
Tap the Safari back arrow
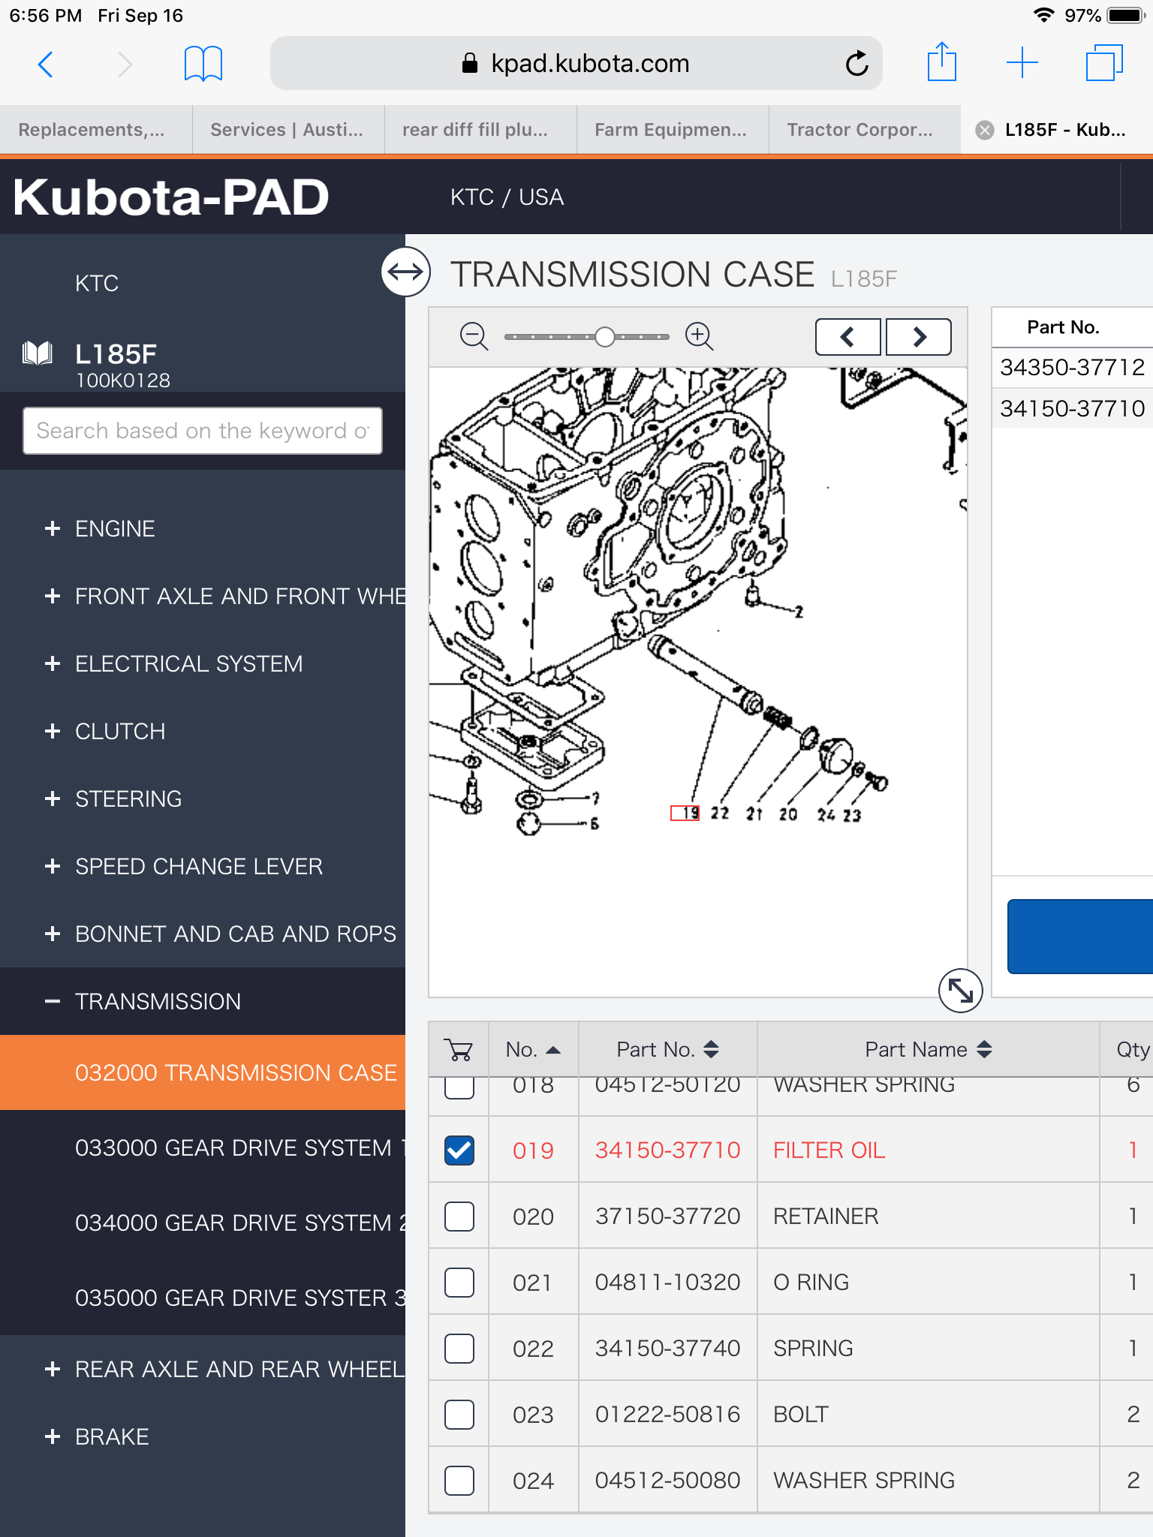click(46, 64)
